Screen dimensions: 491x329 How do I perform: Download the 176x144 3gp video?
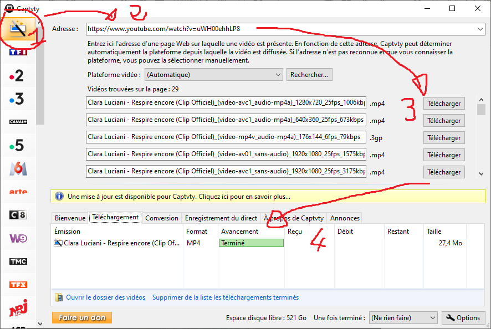pos(444,138)
